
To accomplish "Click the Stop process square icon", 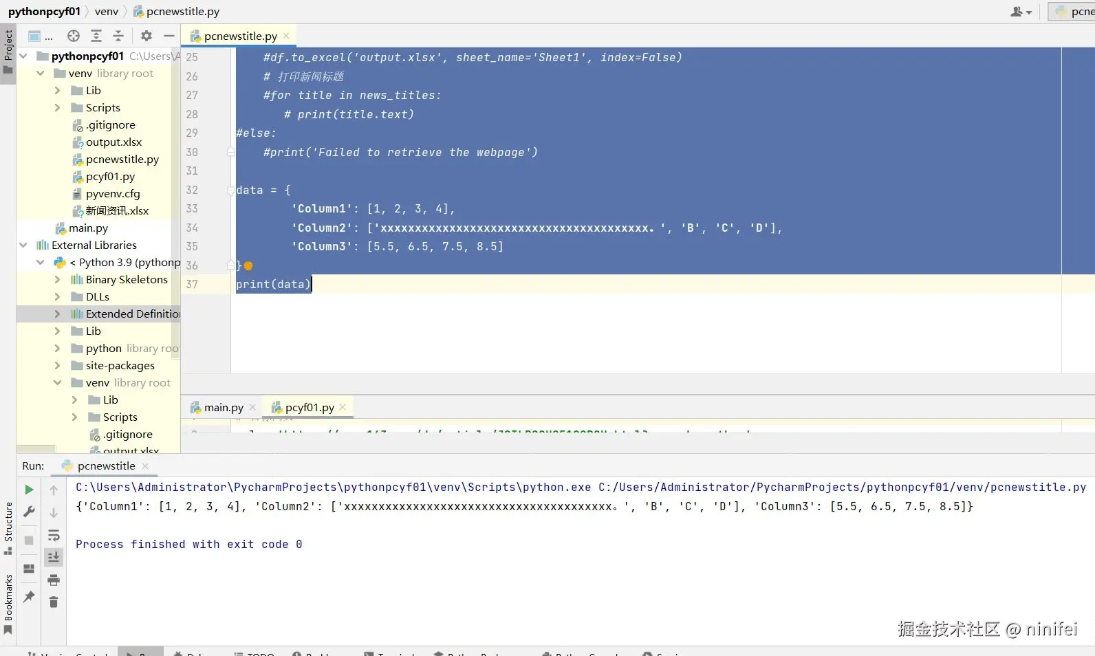I will click(29, 540).
